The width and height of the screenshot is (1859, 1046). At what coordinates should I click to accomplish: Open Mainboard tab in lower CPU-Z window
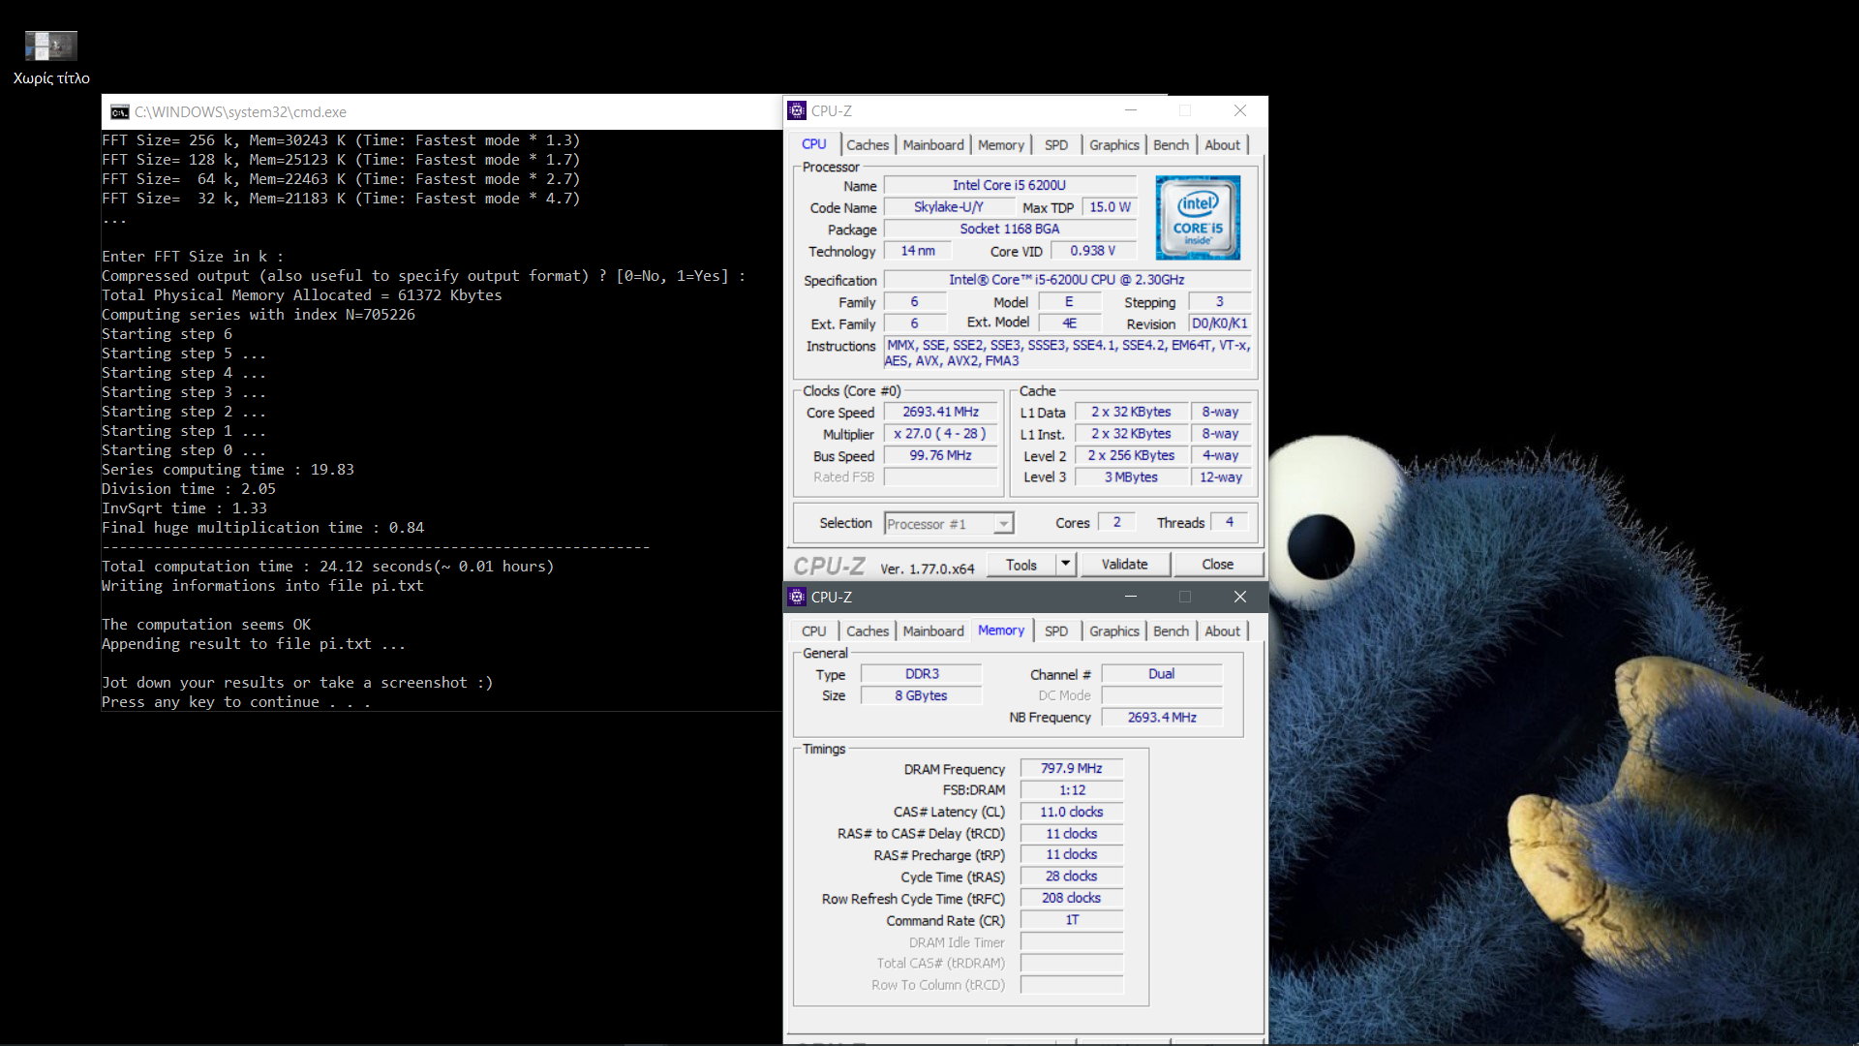tap(933, 631)
